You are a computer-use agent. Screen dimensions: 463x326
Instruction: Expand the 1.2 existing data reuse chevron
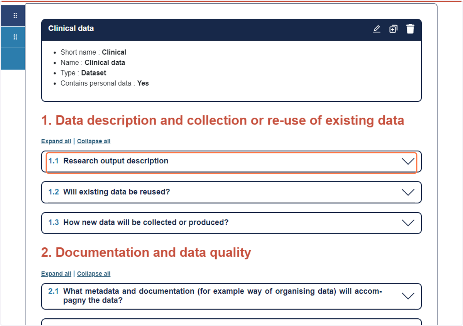coord(408,192)
